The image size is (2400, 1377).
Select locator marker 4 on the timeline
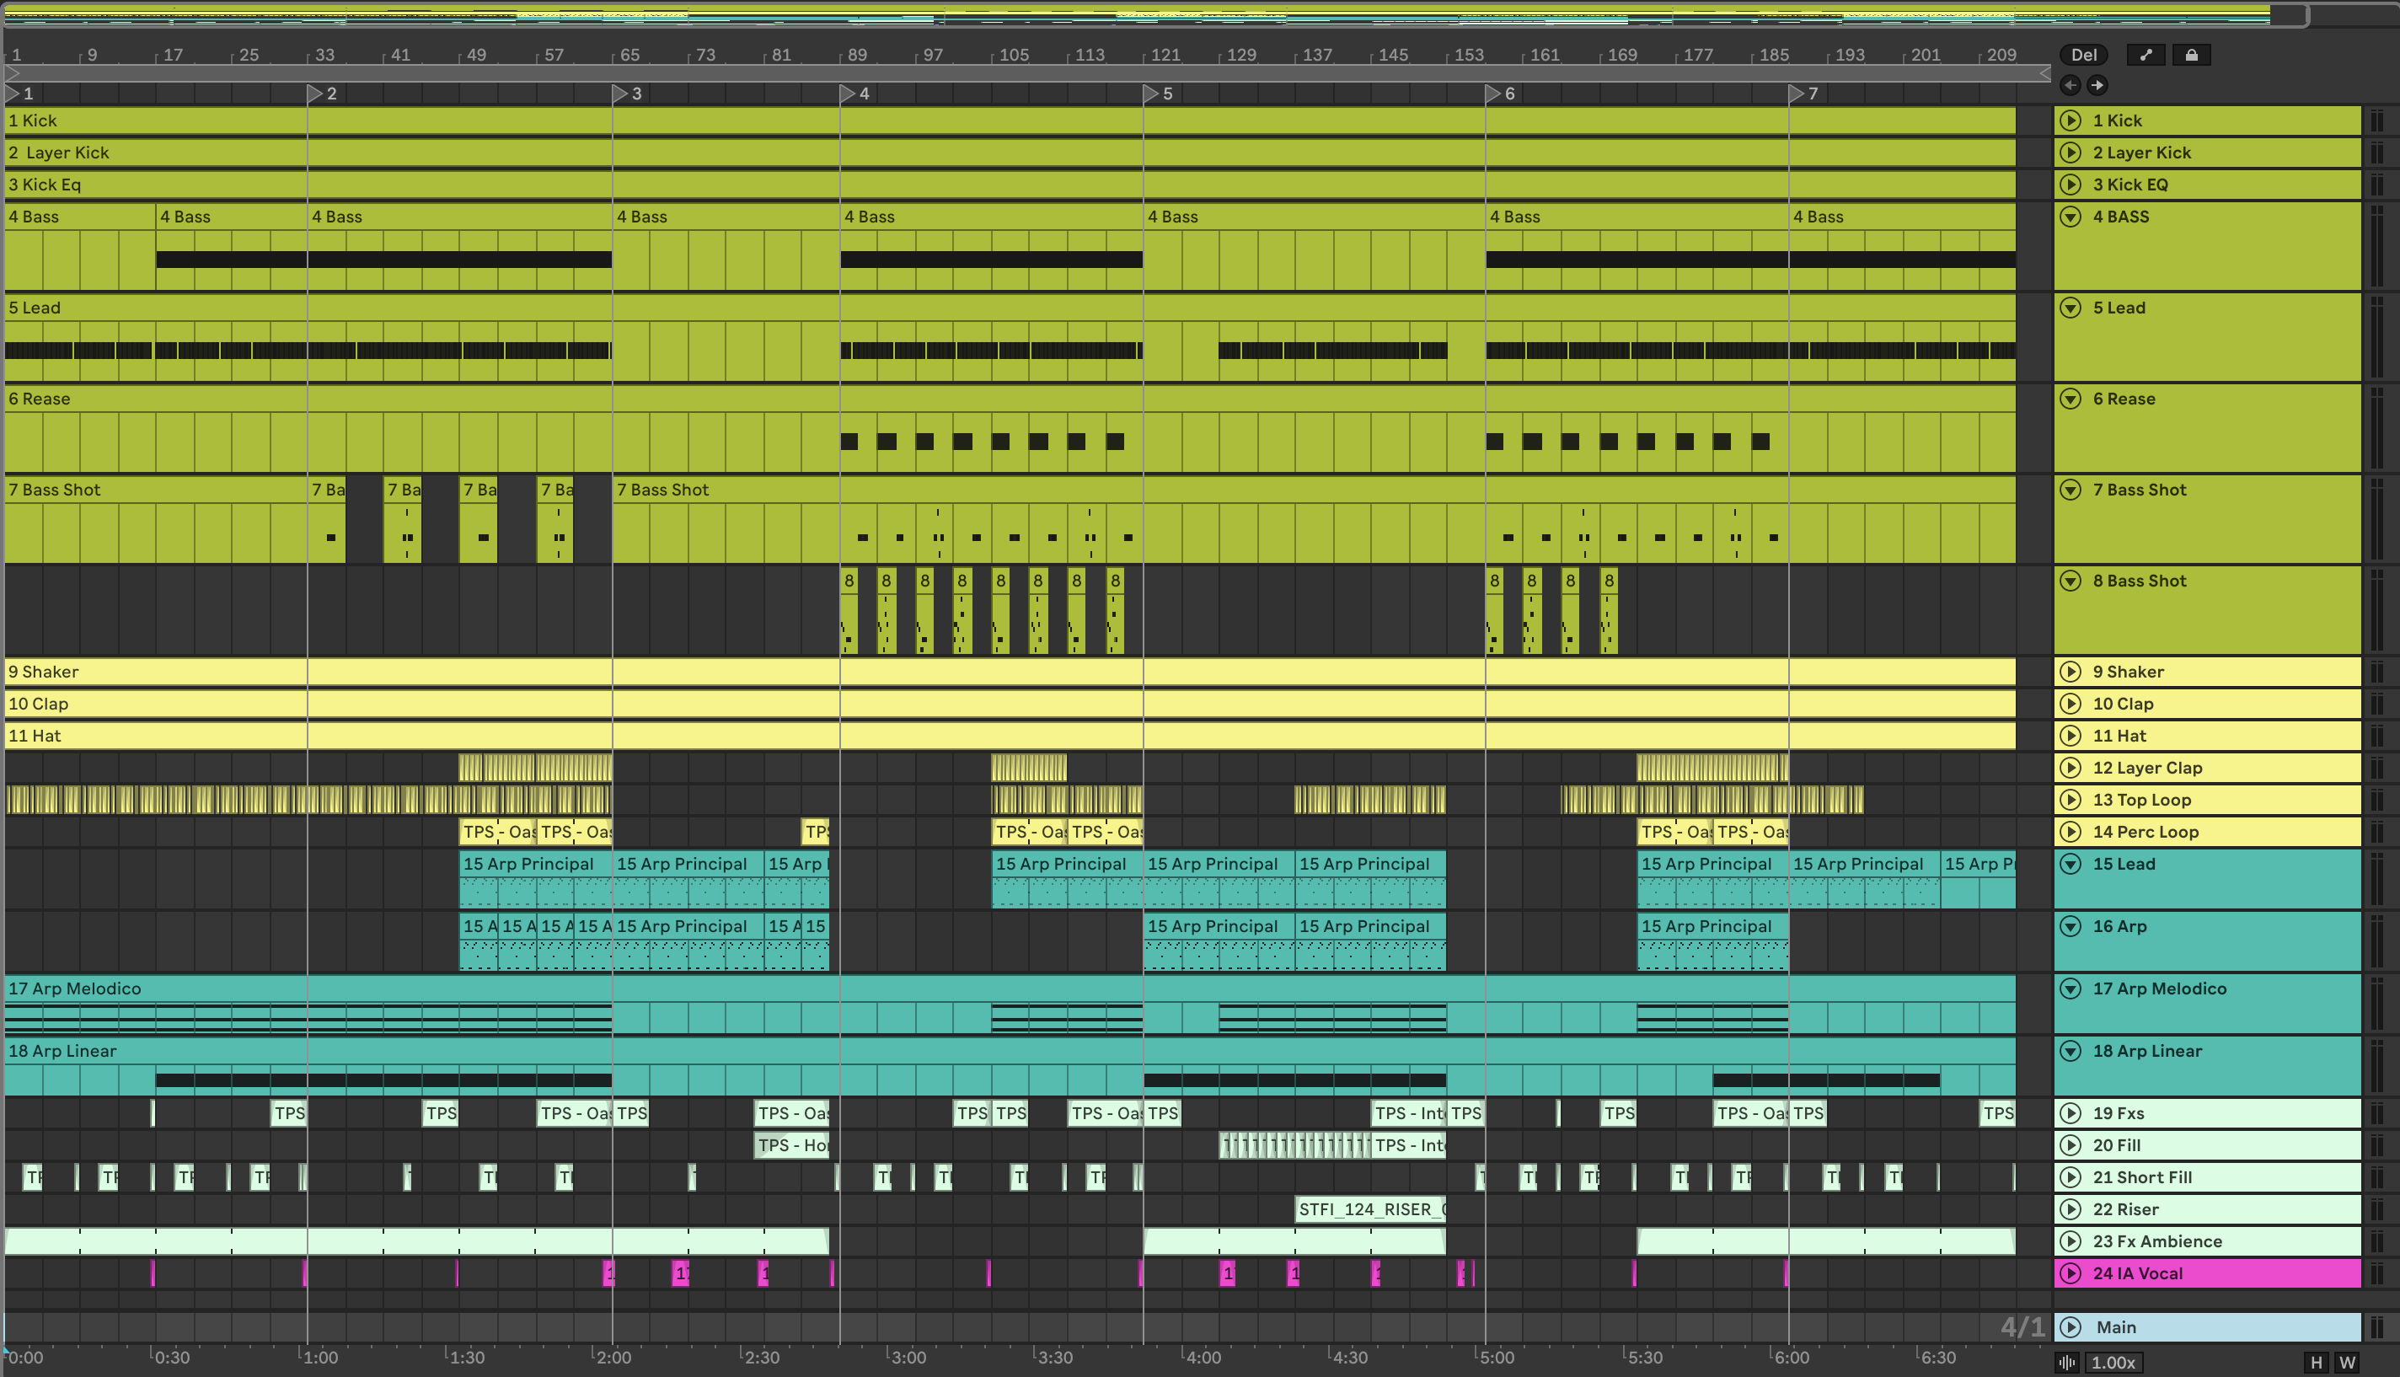(849, 94)
